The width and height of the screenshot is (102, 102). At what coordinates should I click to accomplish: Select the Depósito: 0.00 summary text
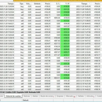(22, 92)
